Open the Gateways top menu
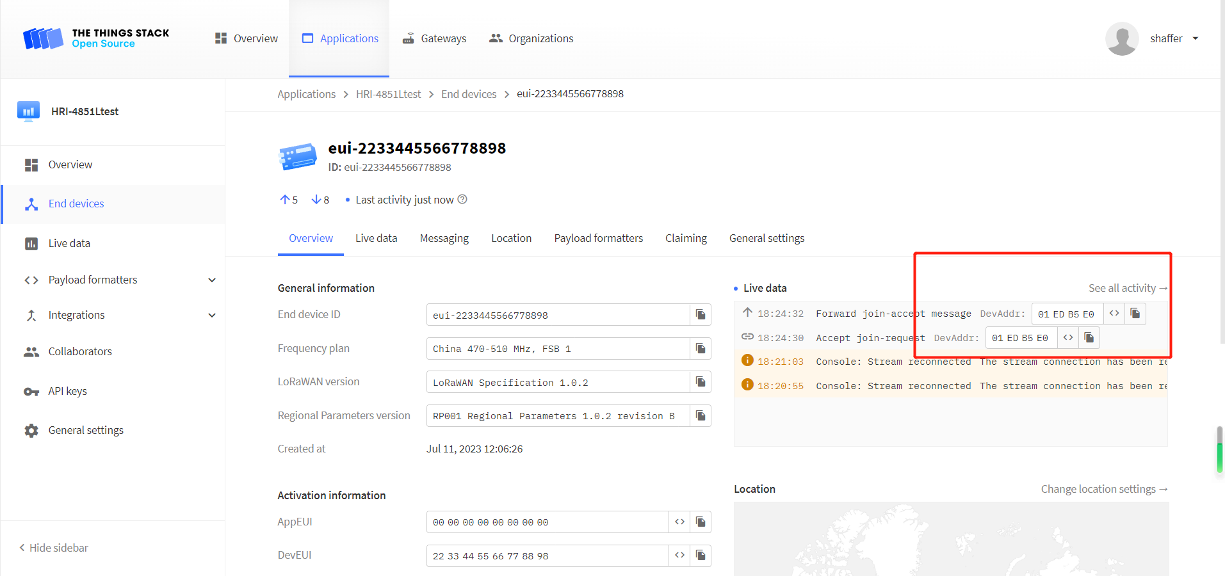The height and width of the screenshot is (576, 1225). click(x=434, y=38)
